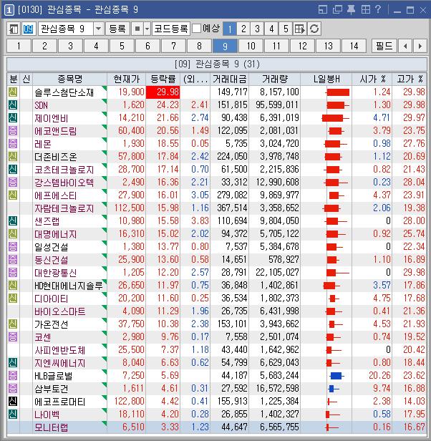
Task: Click the candle bar for 솔루스첨단소재
Action: coord(338,92)
